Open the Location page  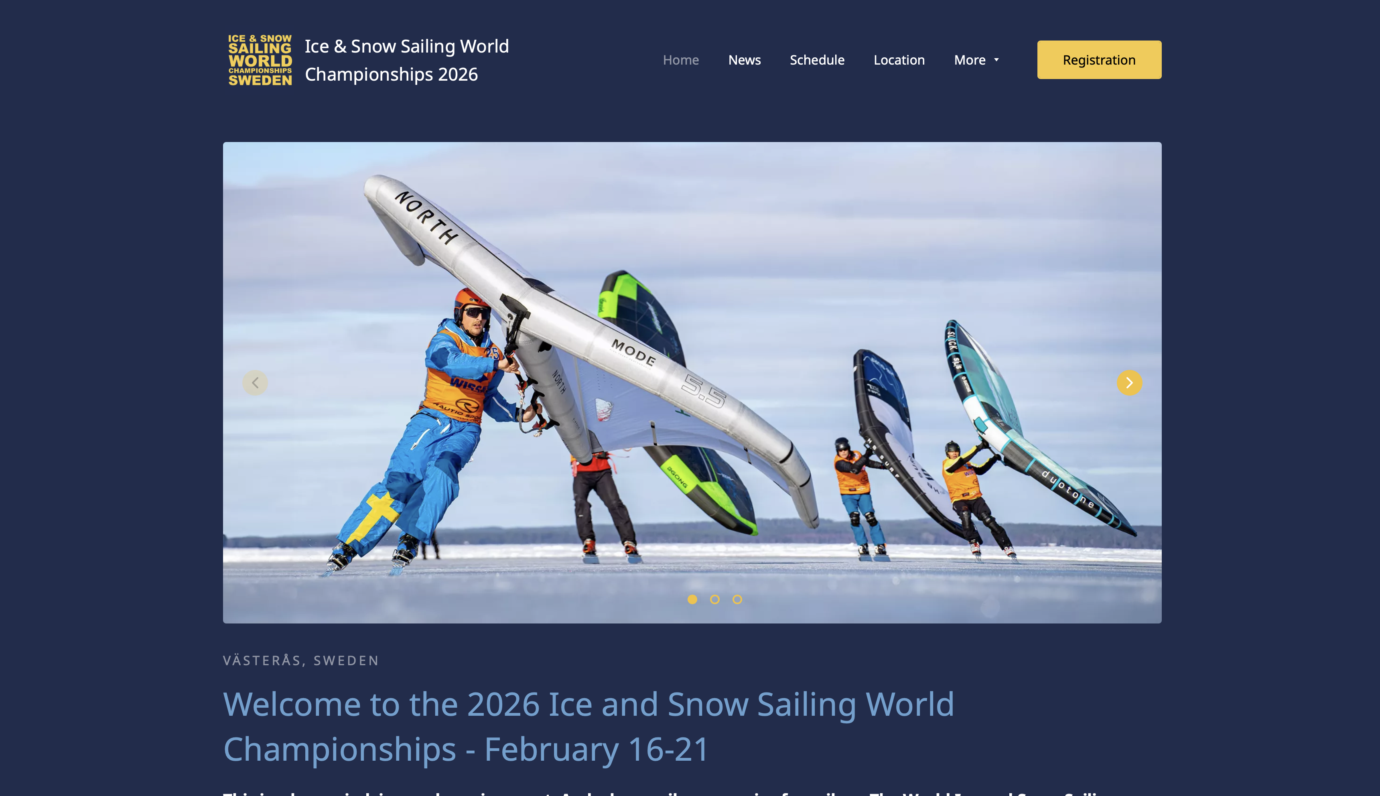(x=899, y=60)
